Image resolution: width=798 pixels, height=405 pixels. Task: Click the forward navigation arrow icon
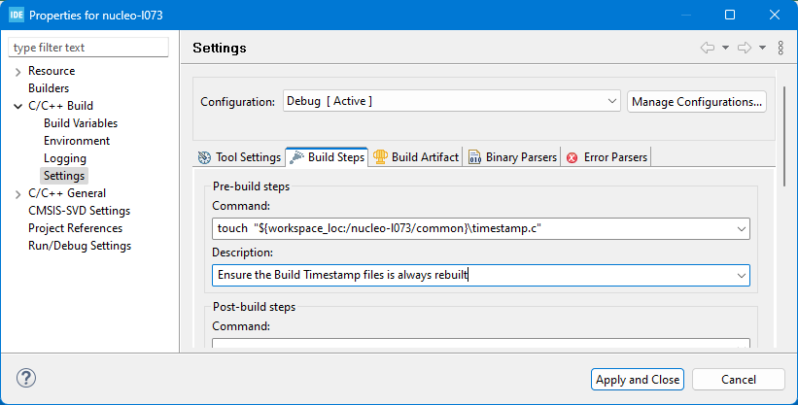pos(745,48)
